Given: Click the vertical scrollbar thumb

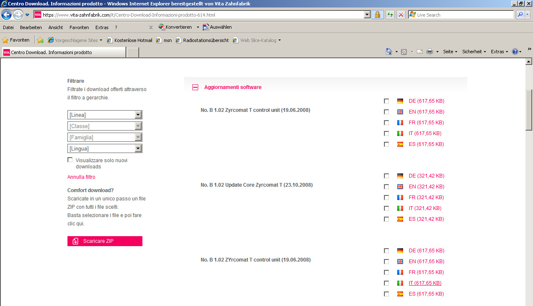Looking at the screenshot, I should point(529,110).
